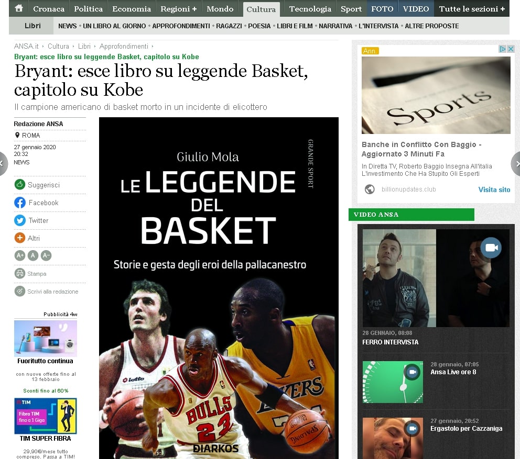
Task: Expand Tutte le sezioni + menu
Action: [x=472, y=9]
